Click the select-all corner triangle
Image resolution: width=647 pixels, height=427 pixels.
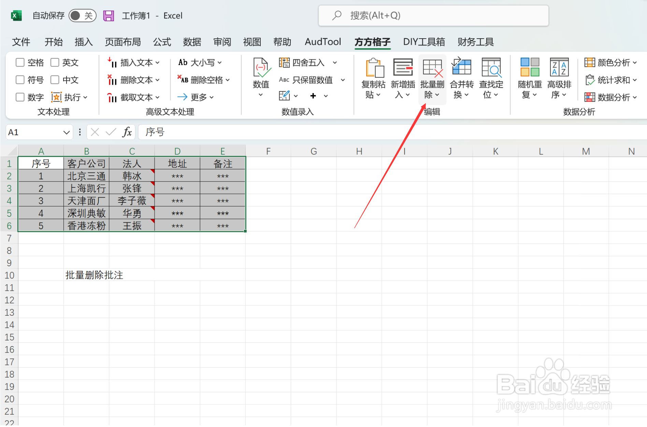coord(12,151)
